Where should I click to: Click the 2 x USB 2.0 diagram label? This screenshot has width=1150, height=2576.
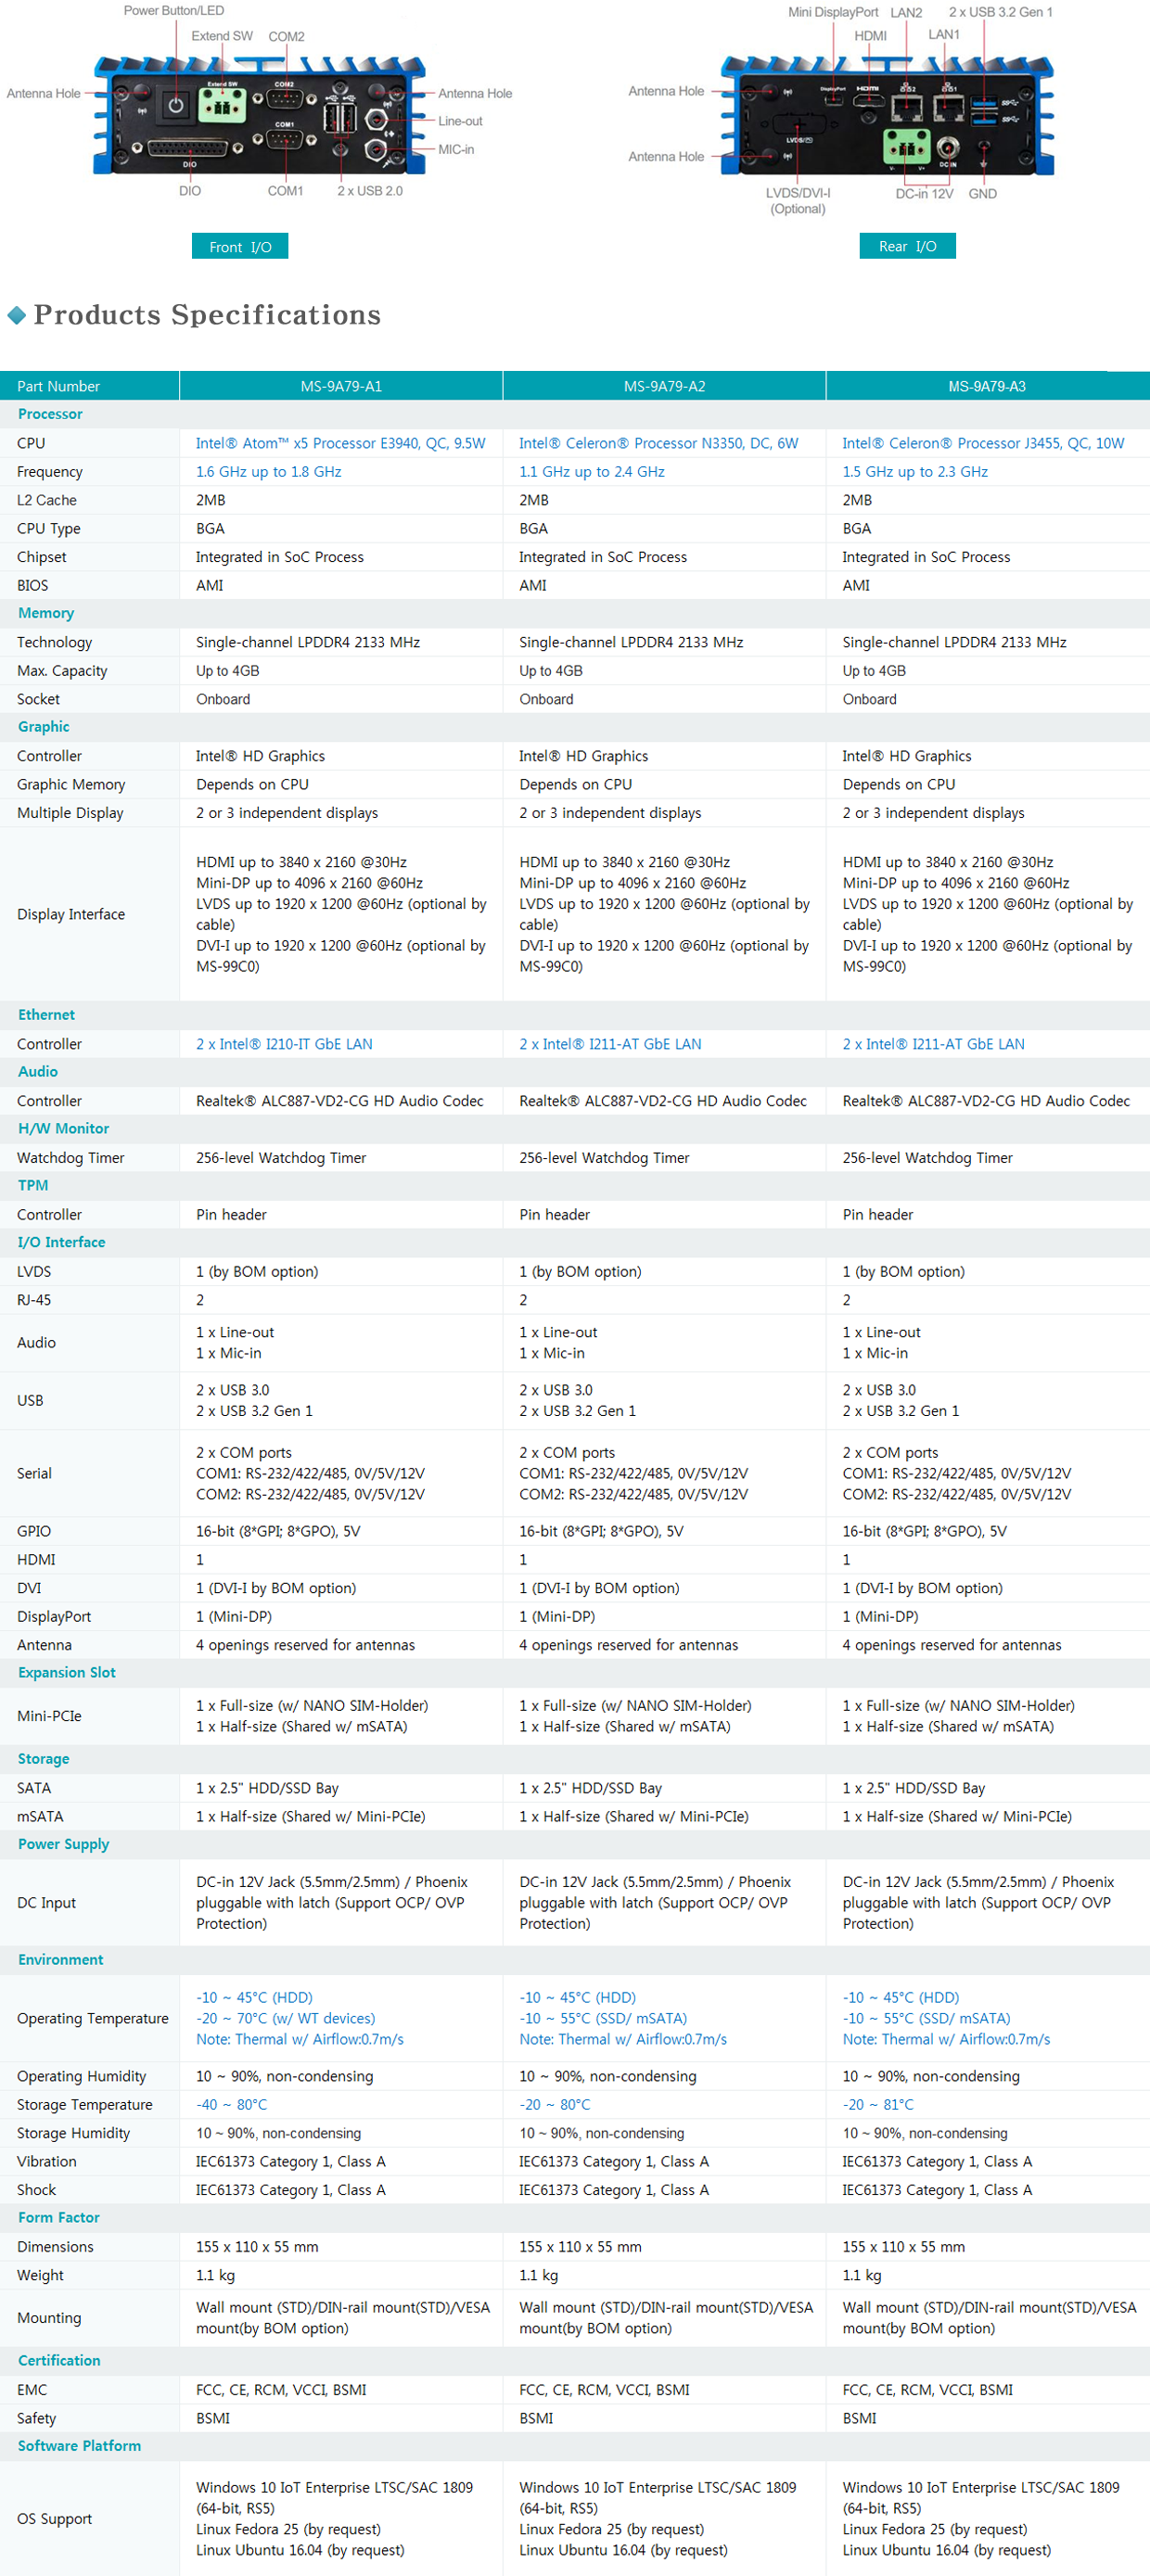pos(370,191)
